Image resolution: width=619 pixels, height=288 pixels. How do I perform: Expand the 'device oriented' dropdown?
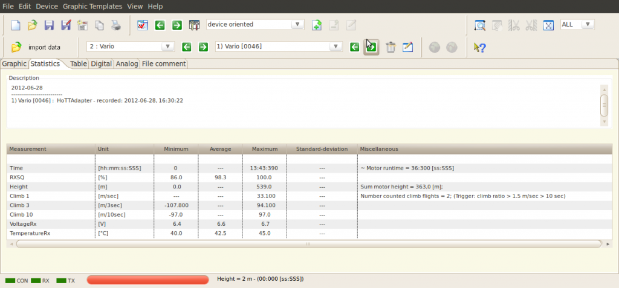tap(297, 25)
